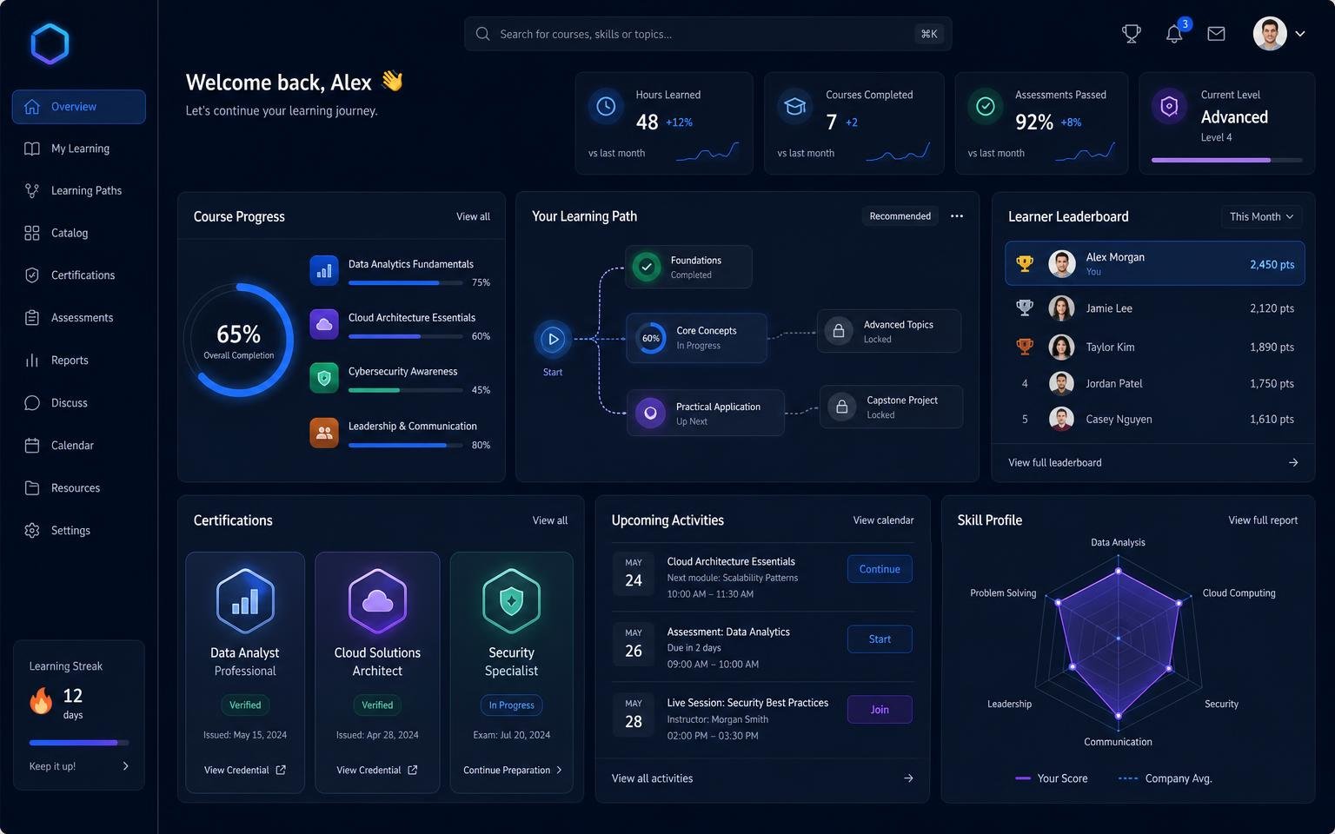Image resolution: width=1335 pixels, height=834 pixels.
Task: Start the Data Analytics assessment
Action: pyautogui.click(x=880, y=639)
